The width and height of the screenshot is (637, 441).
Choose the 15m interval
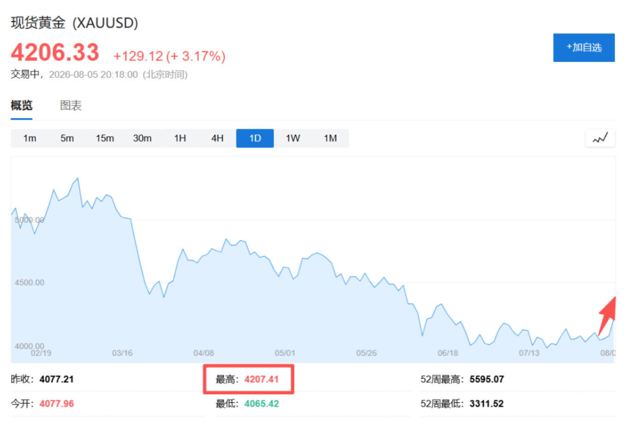click(x=105, y=138)
